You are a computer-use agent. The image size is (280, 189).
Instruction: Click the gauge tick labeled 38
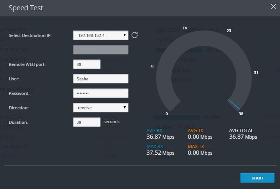[241, 114]
